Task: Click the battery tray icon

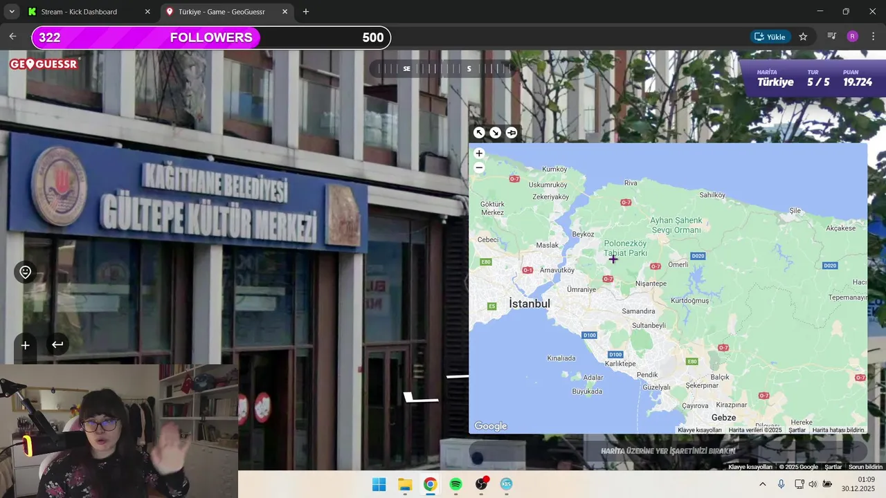Action: (x=827, y=484)
